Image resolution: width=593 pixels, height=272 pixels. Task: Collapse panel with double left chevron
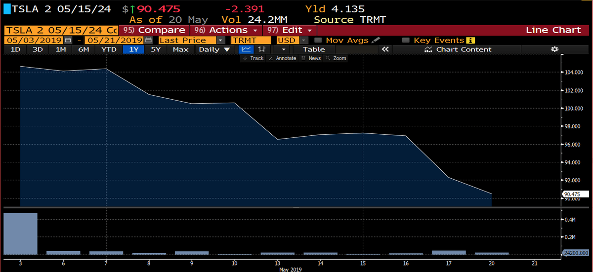(385, 49)
